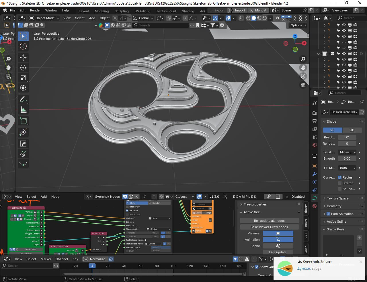Viewport: 367px width, 282px height.
Task: Open the Fill Mode 'Both' dropdown
Action: click(347, 168)
